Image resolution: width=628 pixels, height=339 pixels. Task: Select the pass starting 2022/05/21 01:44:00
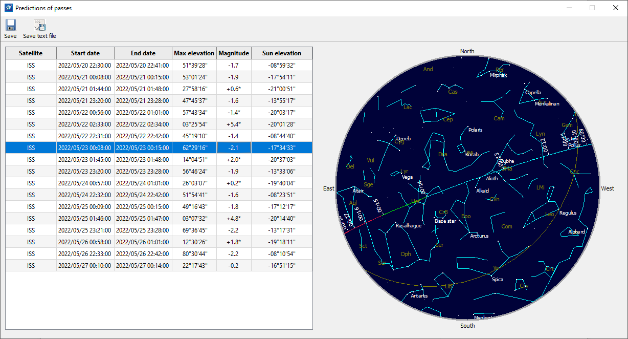(159, 89)
